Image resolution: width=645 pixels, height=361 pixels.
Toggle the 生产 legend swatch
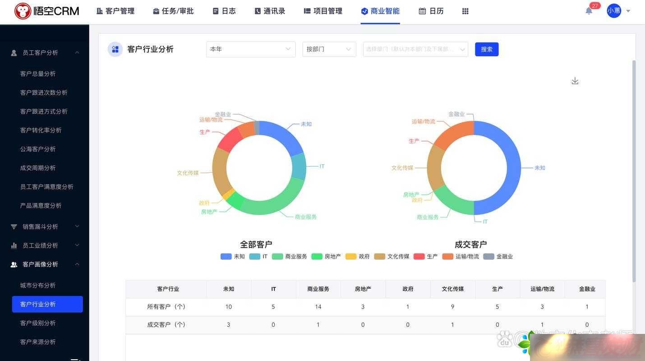click(x=419, y=256)
